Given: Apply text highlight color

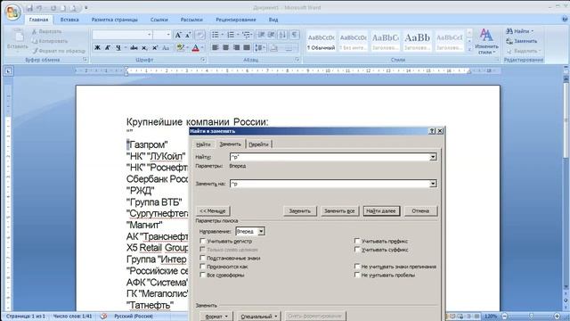Looking at the screenshot, I should [180, 47].
